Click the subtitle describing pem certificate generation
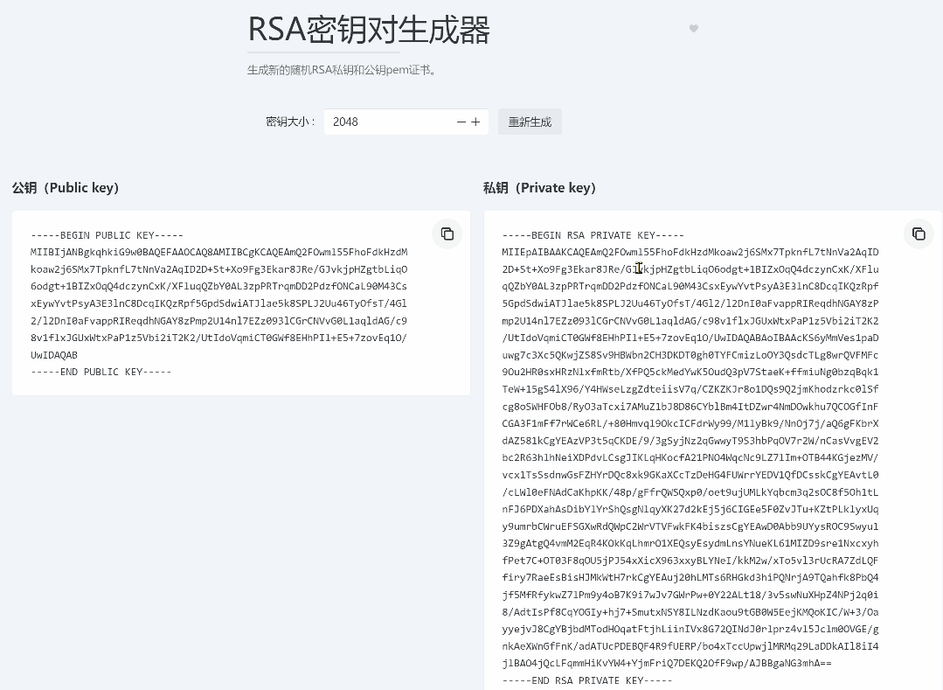This screenshot has width=943, height=690. (340, 70)
